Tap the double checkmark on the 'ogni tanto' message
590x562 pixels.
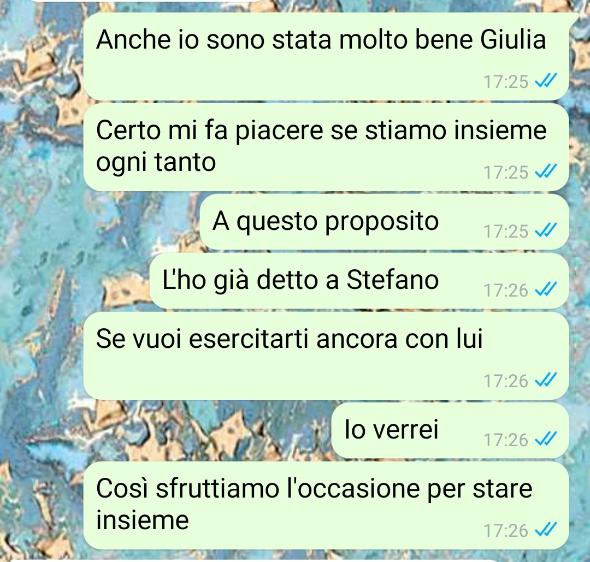click(x=546, y=171)
